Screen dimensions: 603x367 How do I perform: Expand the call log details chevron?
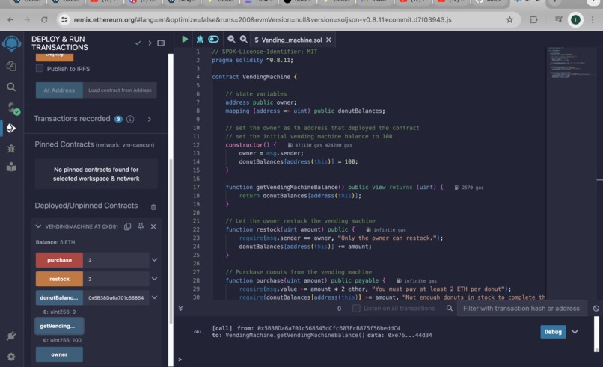pyautogui.click(x=575, y=332)
